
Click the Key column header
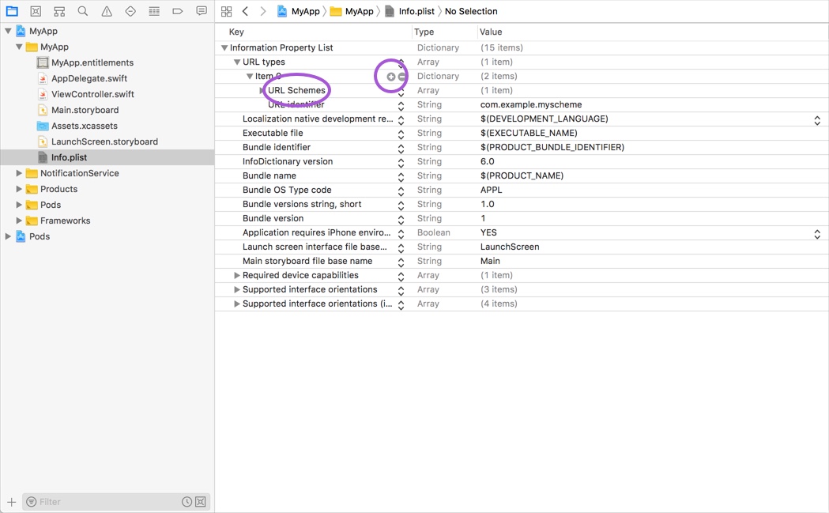(236, 32)
